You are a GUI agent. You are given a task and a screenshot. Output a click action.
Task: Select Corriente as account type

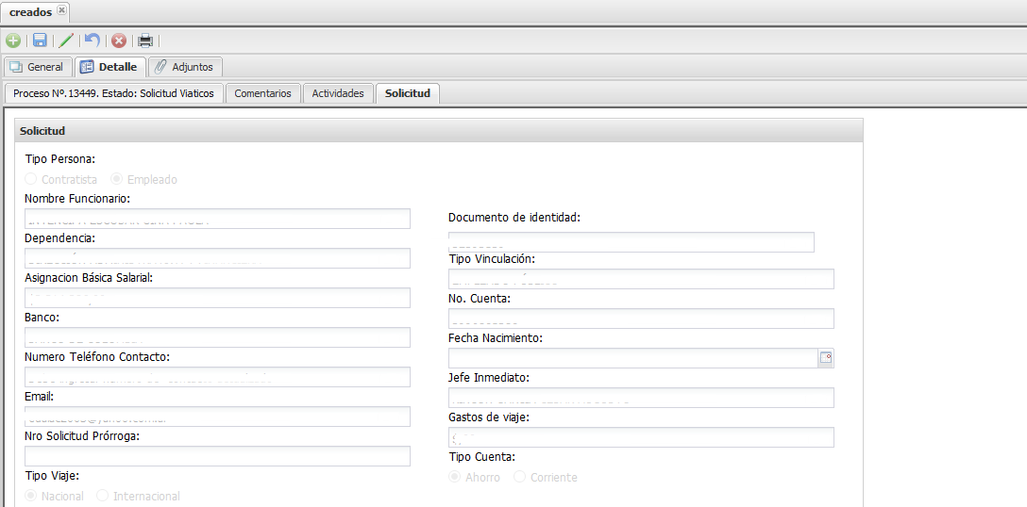click(520, 477)
